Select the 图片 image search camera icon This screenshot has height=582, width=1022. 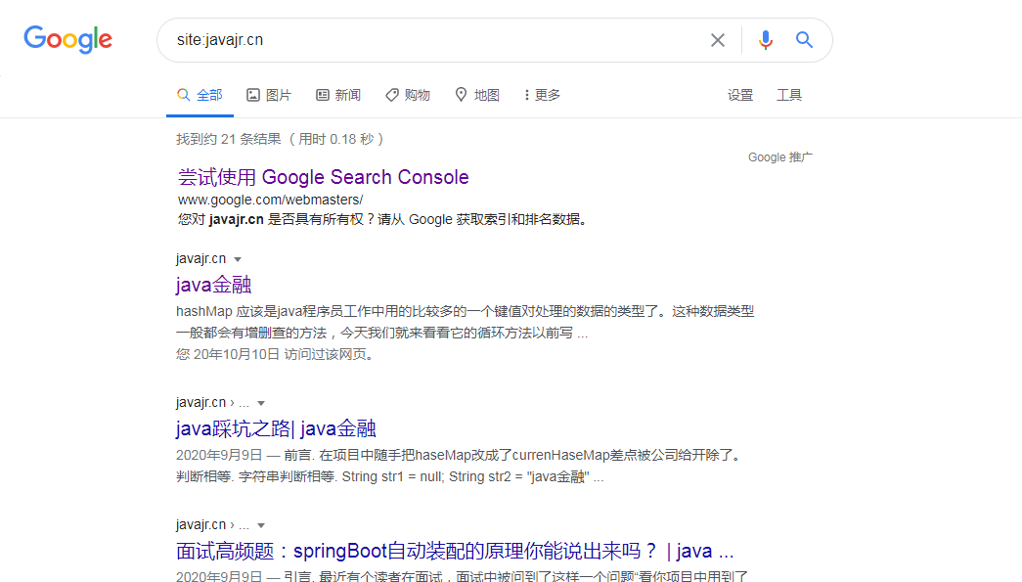pos(252,95)
